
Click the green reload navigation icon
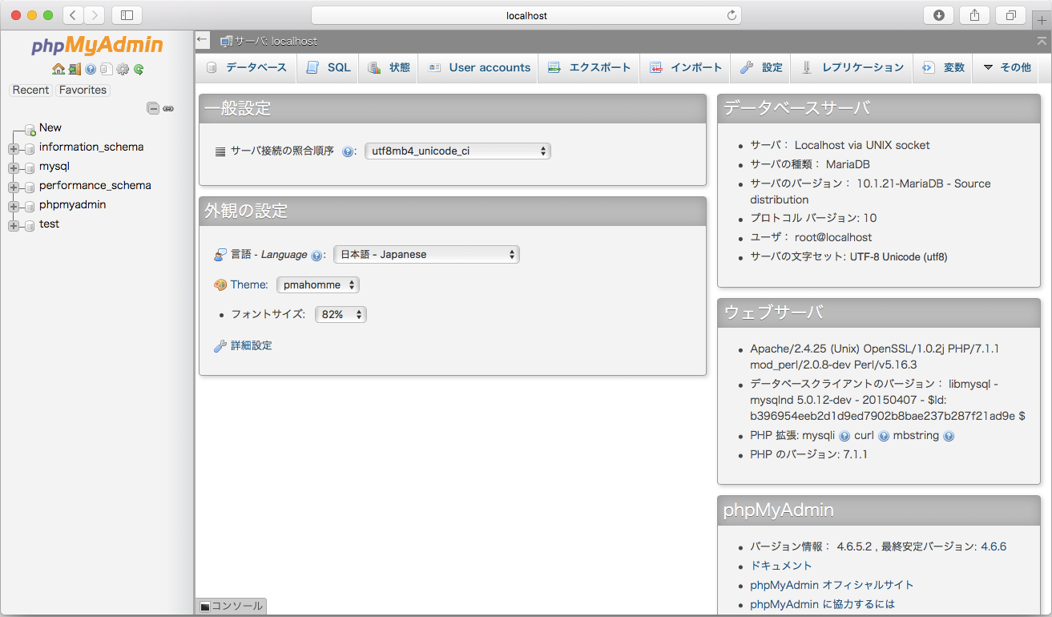139,70
